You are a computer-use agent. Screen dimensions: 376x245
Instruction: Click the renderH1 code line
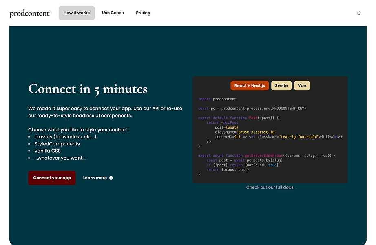tap(279, 137)
